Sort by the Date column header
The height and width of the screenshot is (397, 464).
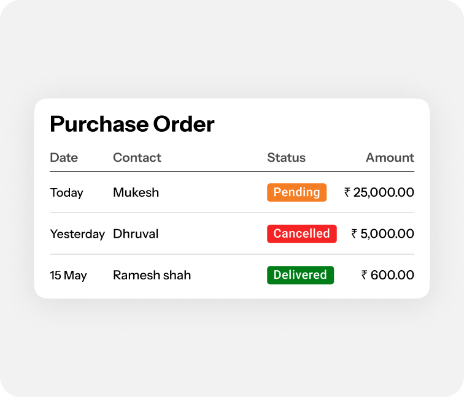pos(64,157)
